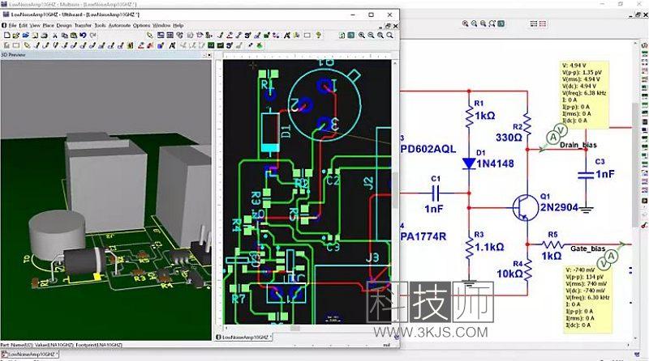Open the red grid database icon in Multisim
Viewport: 649px width, 361px height.
pos(542,24)
